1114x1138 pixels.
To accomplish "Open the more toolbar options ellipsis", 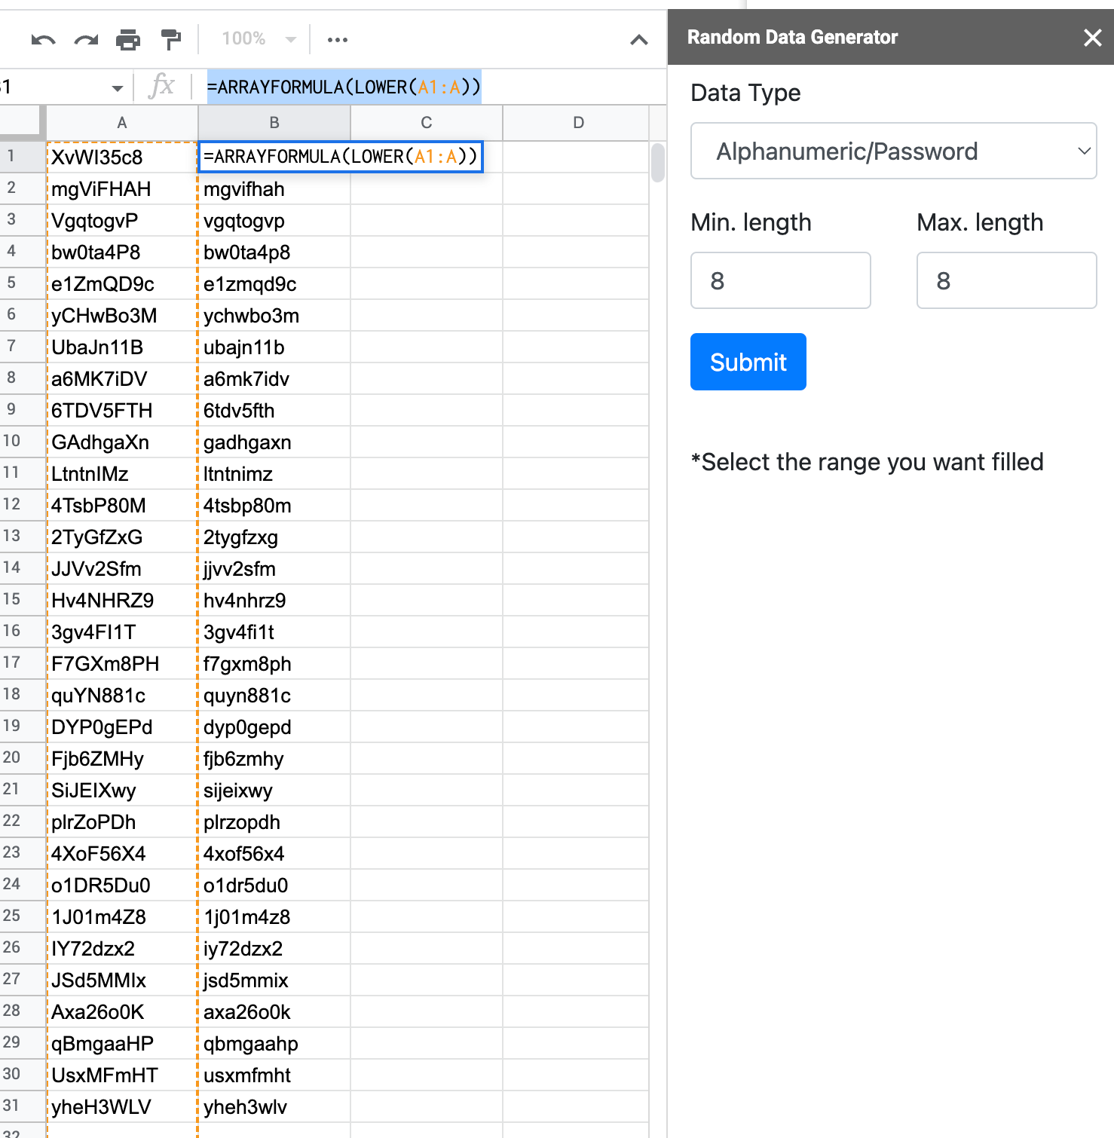I will (337, 39).
